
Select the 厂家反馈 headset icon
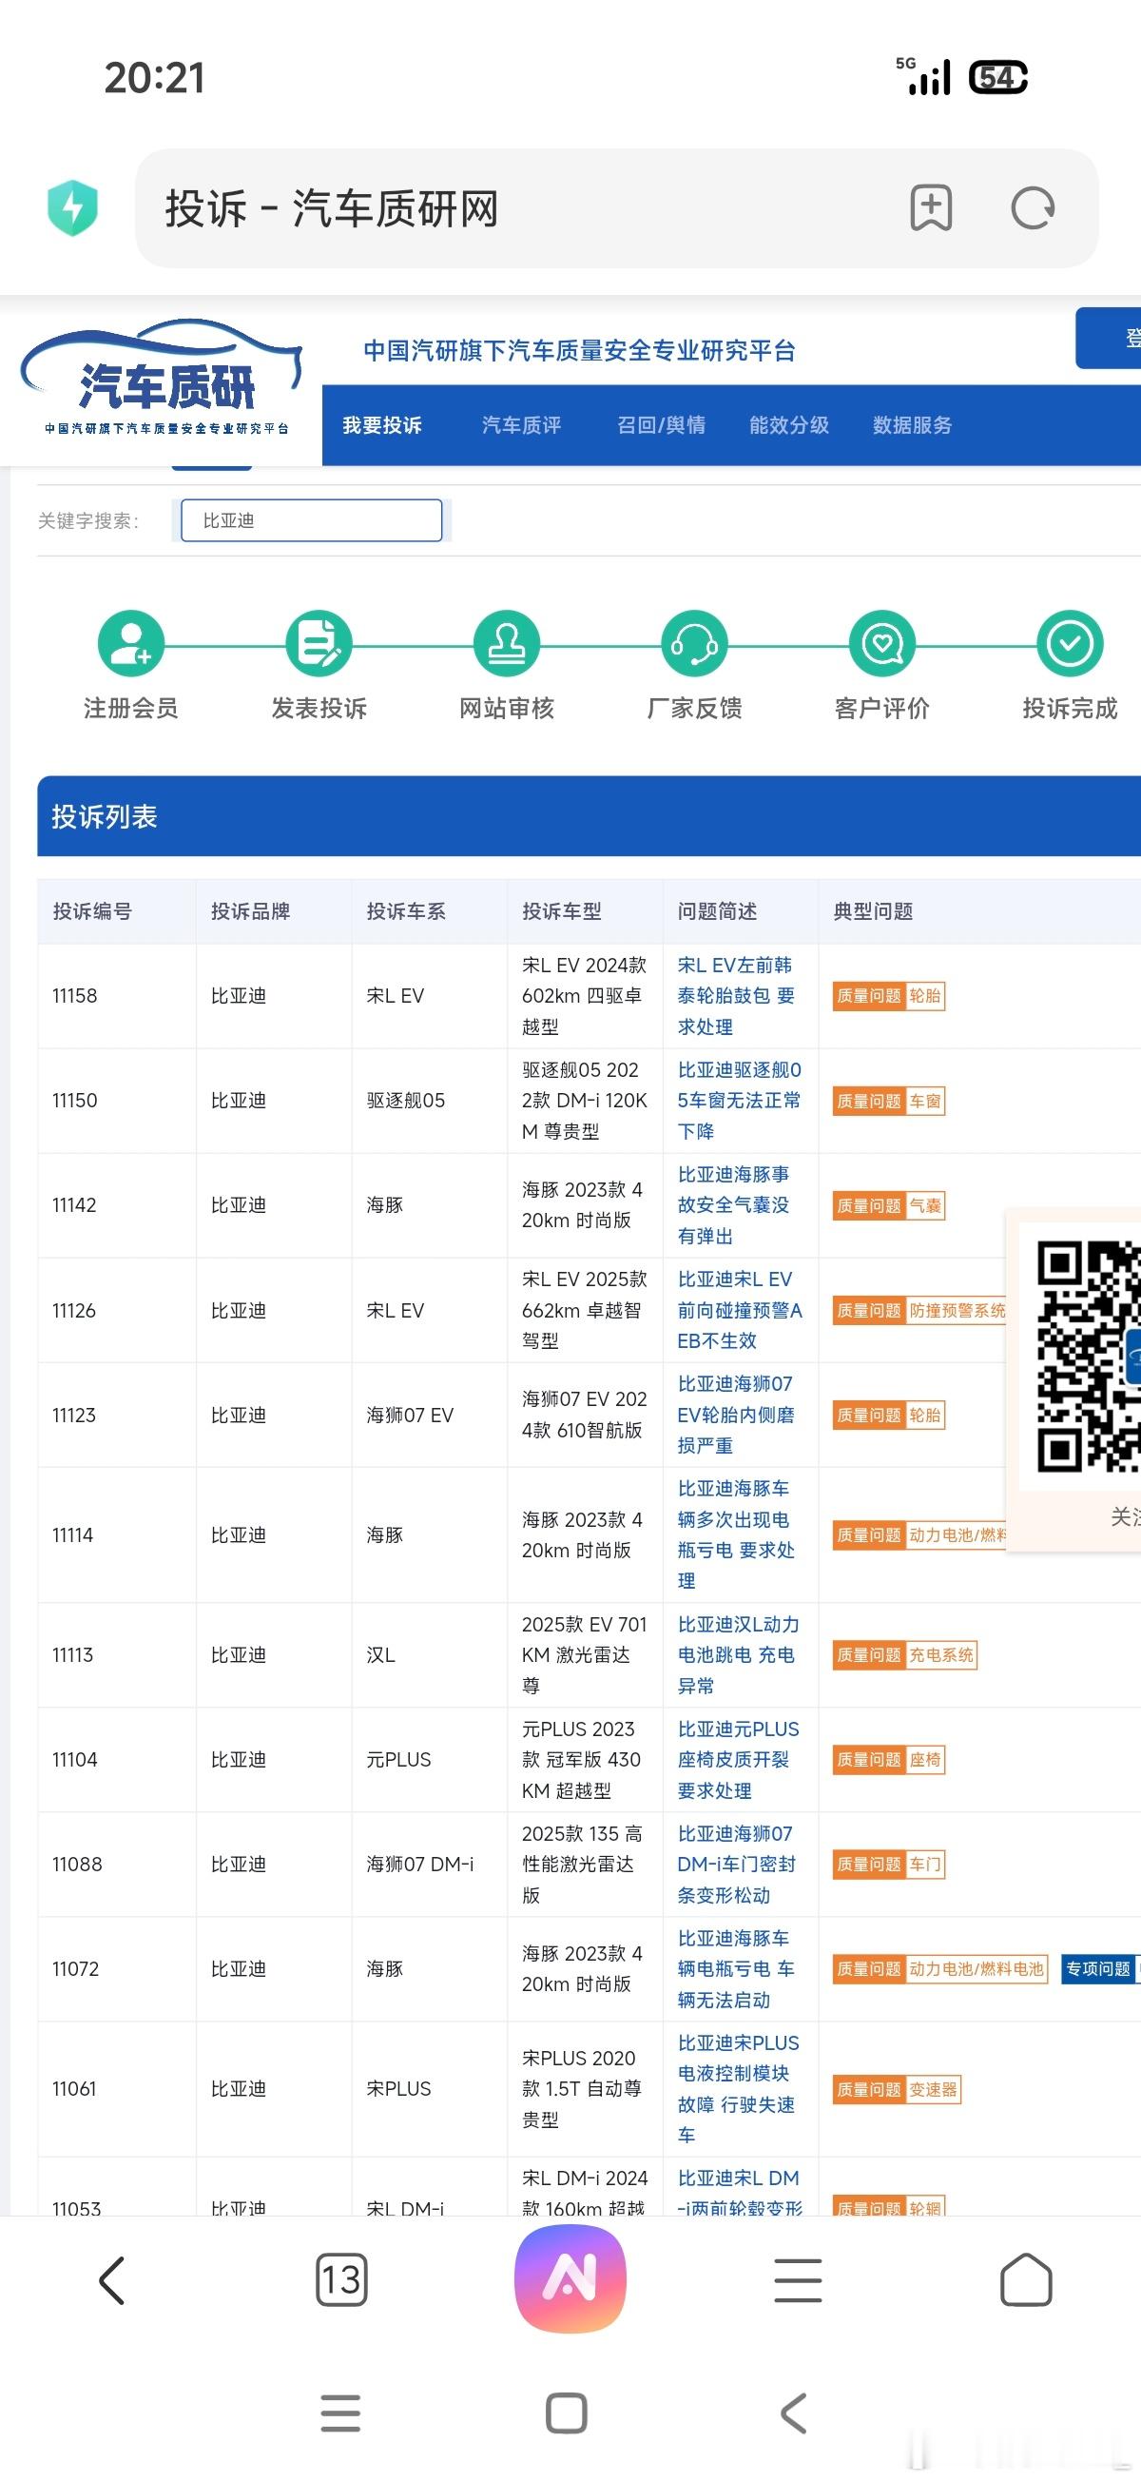(x=694, y=643)
